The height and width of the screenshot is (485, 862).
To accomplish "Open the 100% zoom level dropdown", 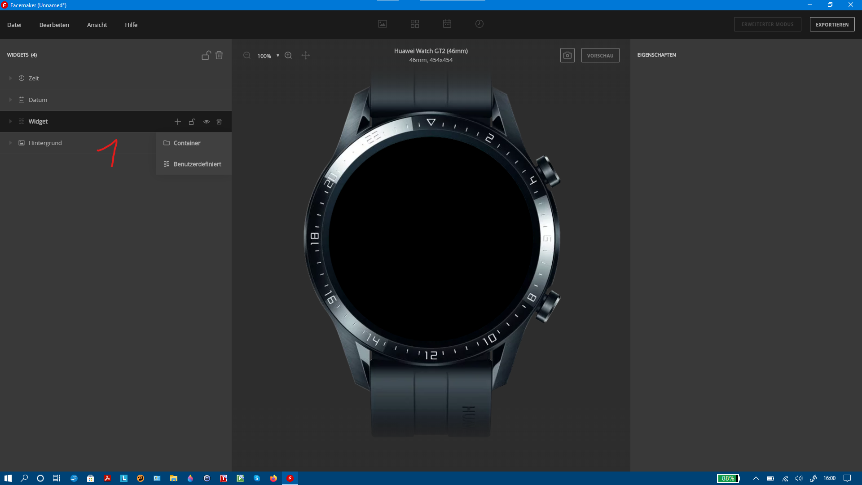I will coord(268,56).
